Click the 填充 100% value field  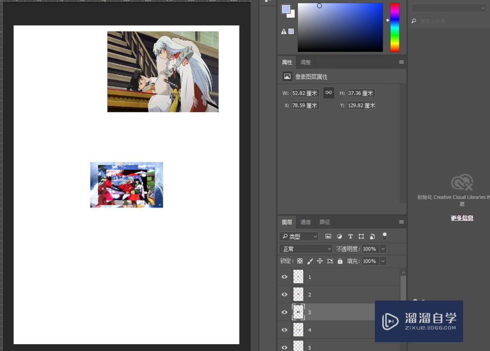tap(370, 261)
